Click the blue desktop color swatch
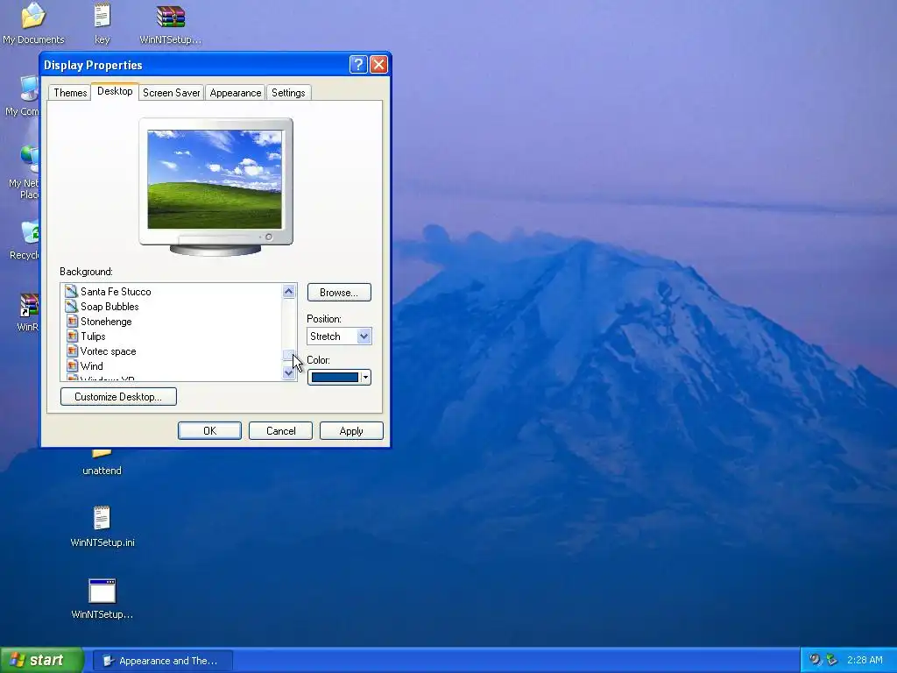 tap(335, 377)
